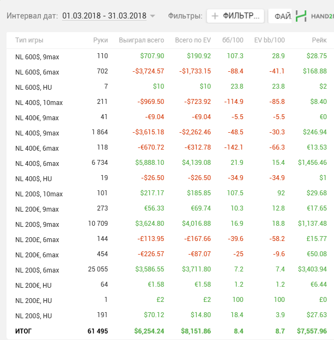The height and width of the screenshot is (340, 334).
Task: Sort by Рейк column header
Action: click(318, 40)
